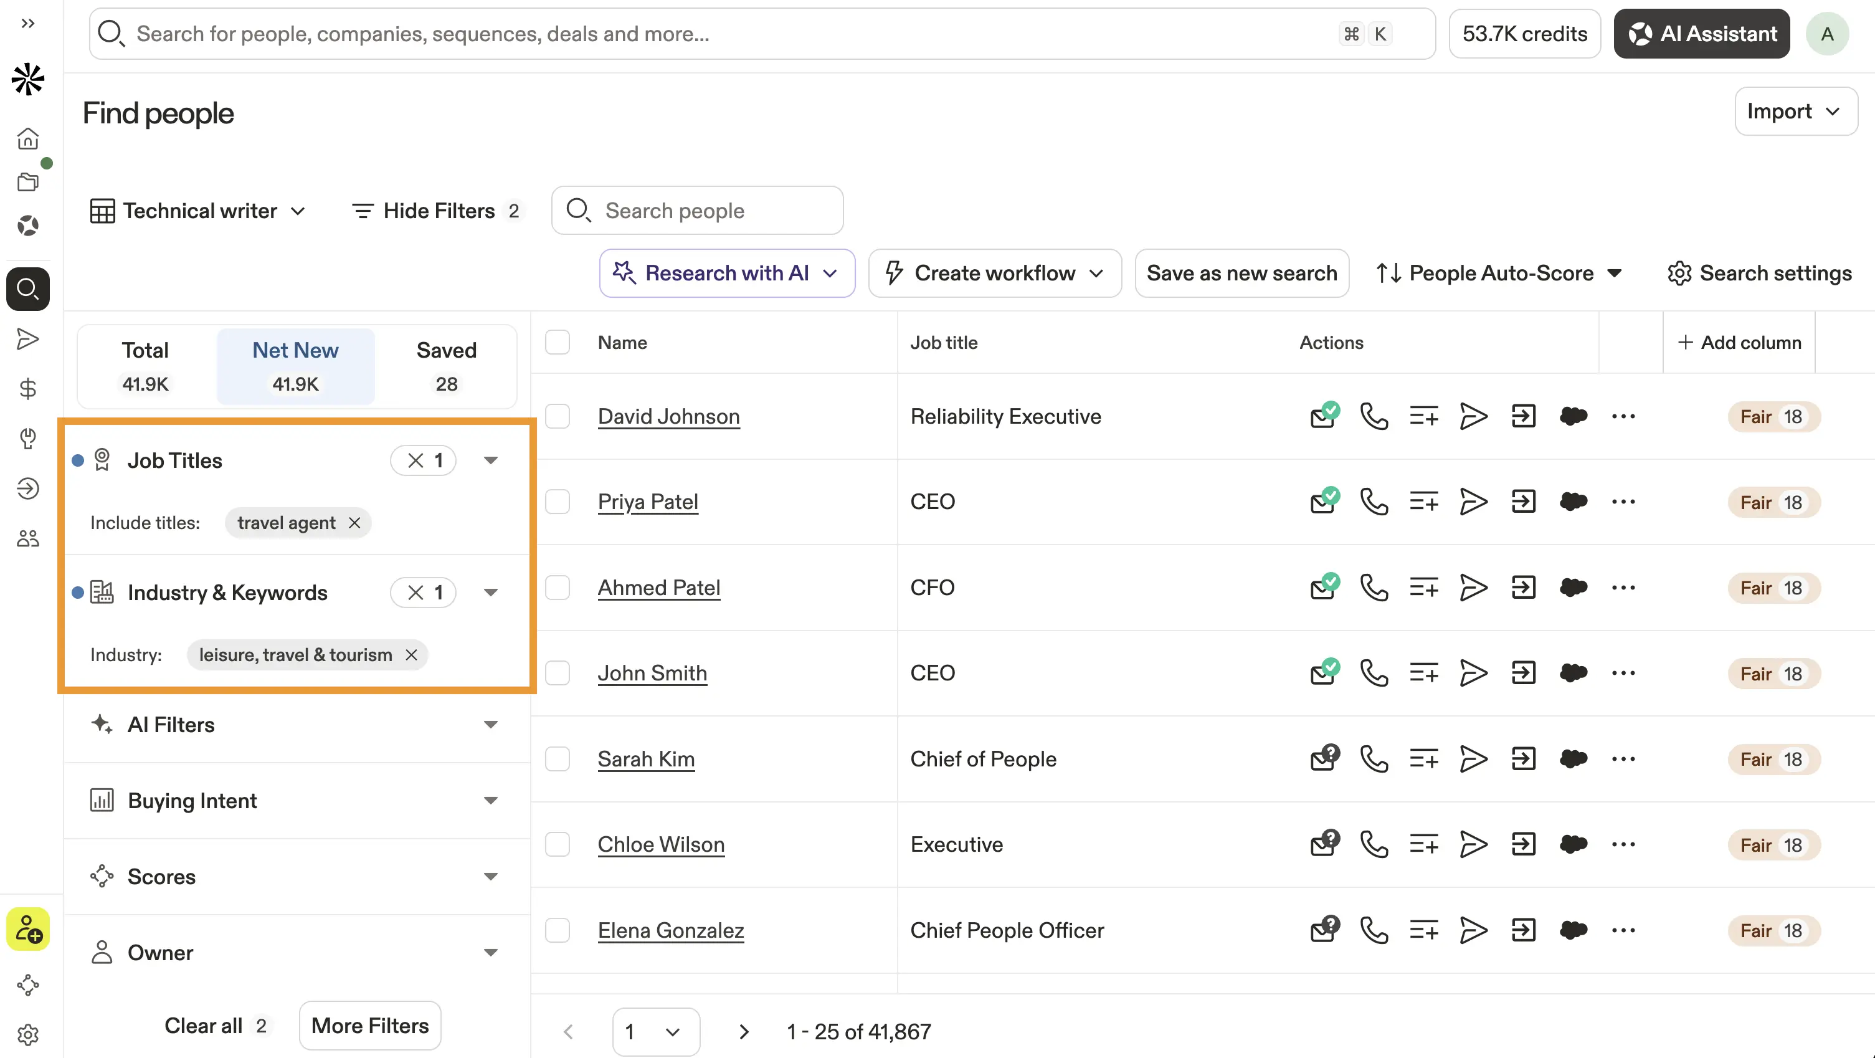Click email icon for David Johnson
The image size is (1875, 1058).
(1324, 416)
